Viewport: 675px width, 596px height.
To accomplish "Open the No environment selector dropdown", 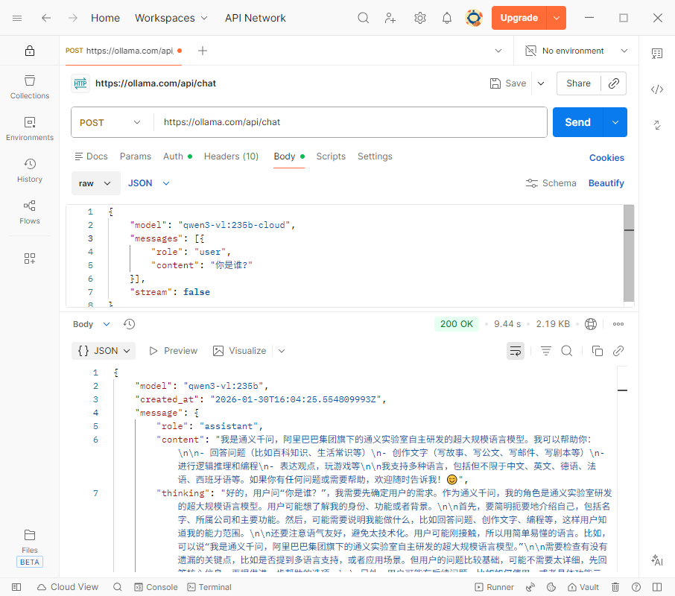I will (575, 51).
